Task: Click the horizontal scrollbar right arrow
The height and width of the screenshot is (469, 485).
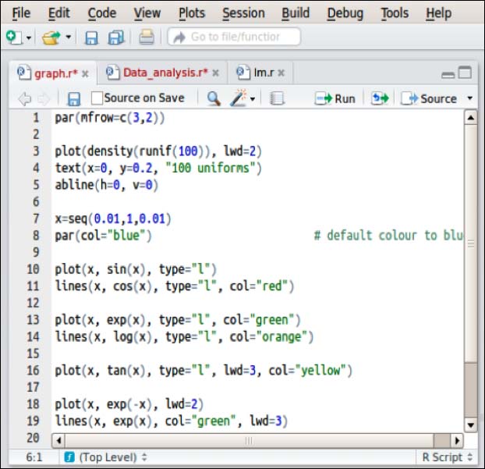Action: pos(457,440)
